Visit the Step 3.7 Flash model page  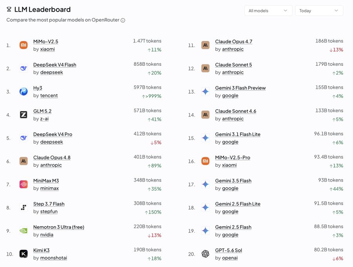[x=49, y=204]
